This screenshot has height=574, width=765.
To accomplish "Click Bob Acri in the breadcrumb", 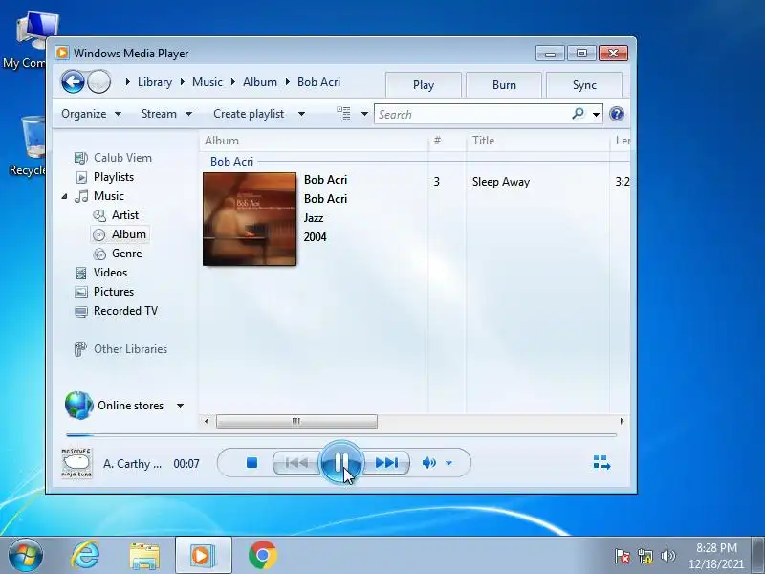I will [x=318, y=82].
